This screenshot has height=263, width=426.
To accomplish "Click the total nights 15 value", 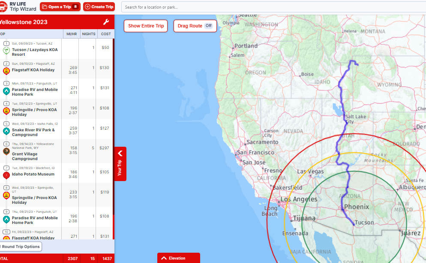I will [x=93, y=258].
